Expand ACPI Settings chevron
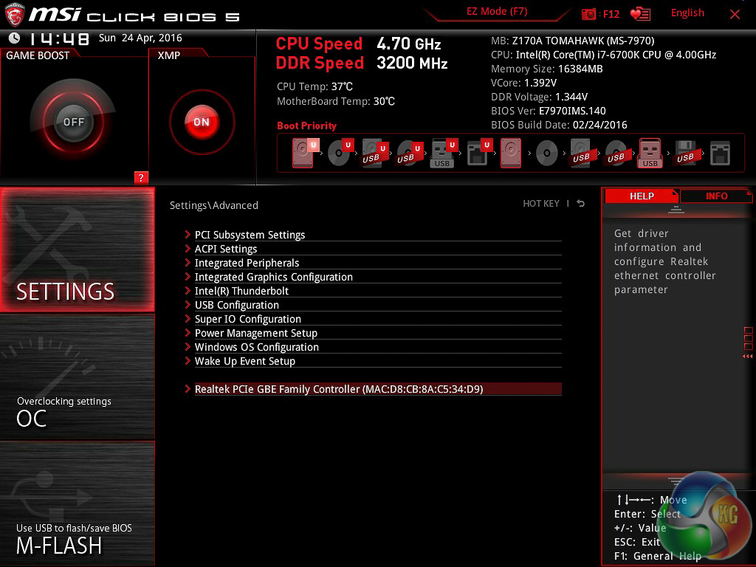Image resolution: width=756 pixels, height=567 pixels. pyautogui.click(x=188, y=248)
